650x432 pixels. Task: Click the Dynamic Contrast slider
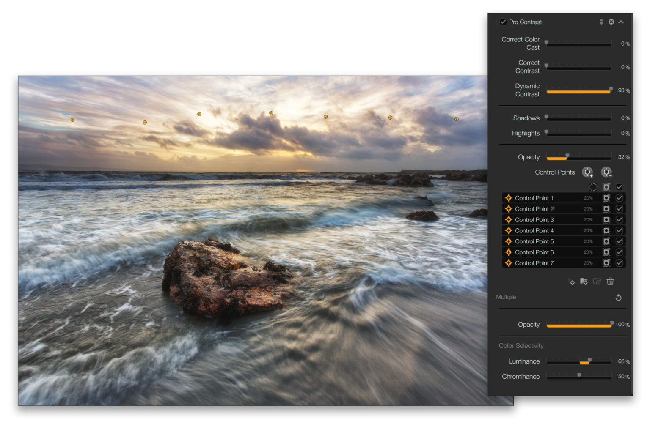click(578, 91)
